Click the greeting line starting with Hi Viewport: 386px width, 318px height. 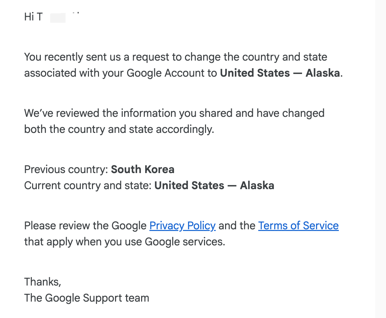pos(52,17)
